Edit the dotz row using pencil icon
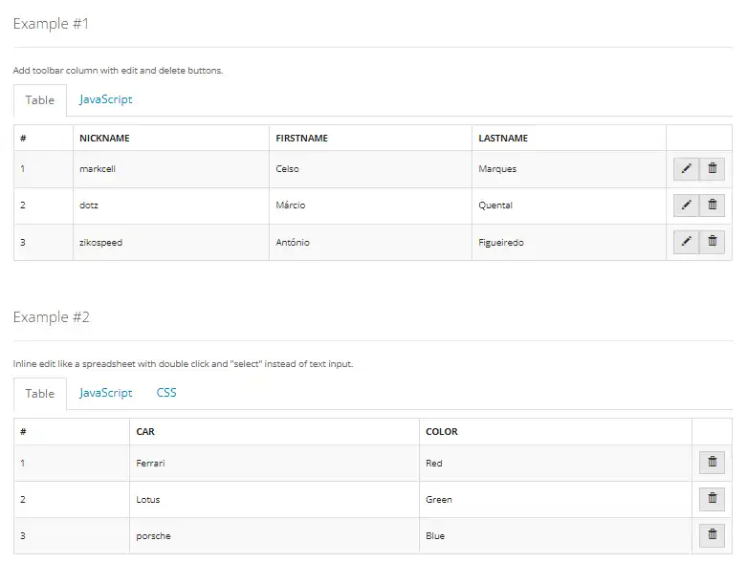Screen dimensions: 747x563 (686, 206)
